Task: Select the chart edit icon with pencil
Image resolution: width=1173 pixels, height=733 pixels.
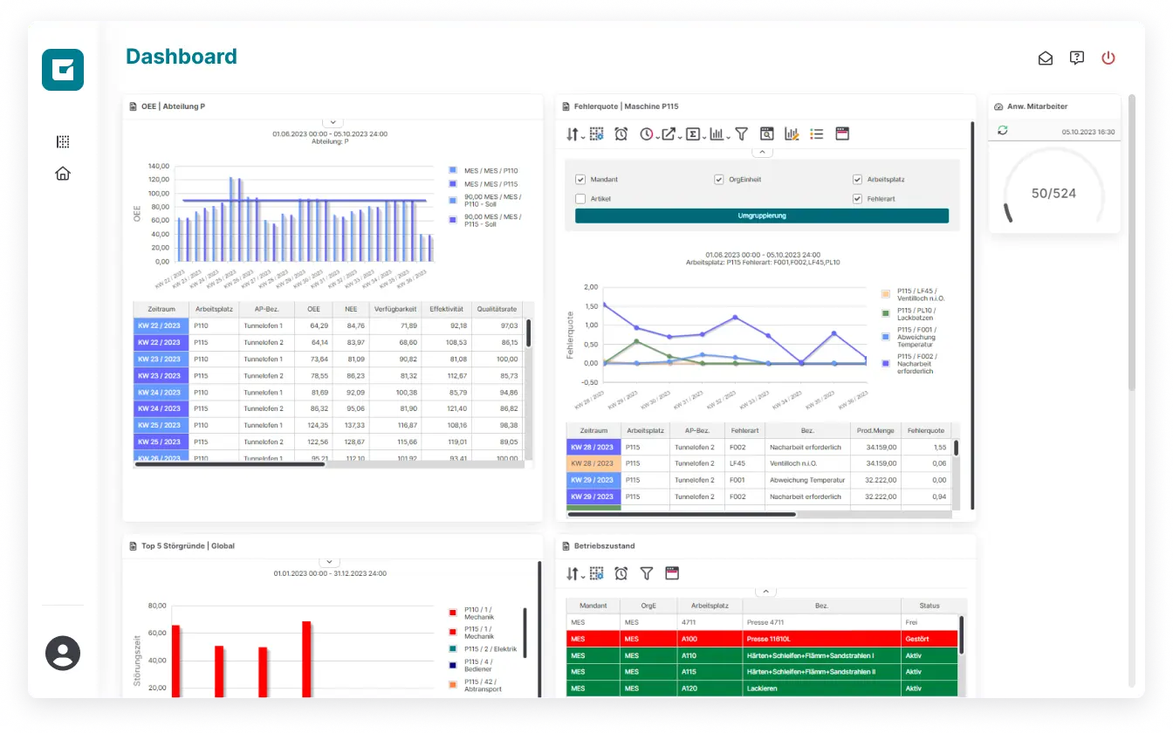Action: pyautogui.click(x=792, y=134)
